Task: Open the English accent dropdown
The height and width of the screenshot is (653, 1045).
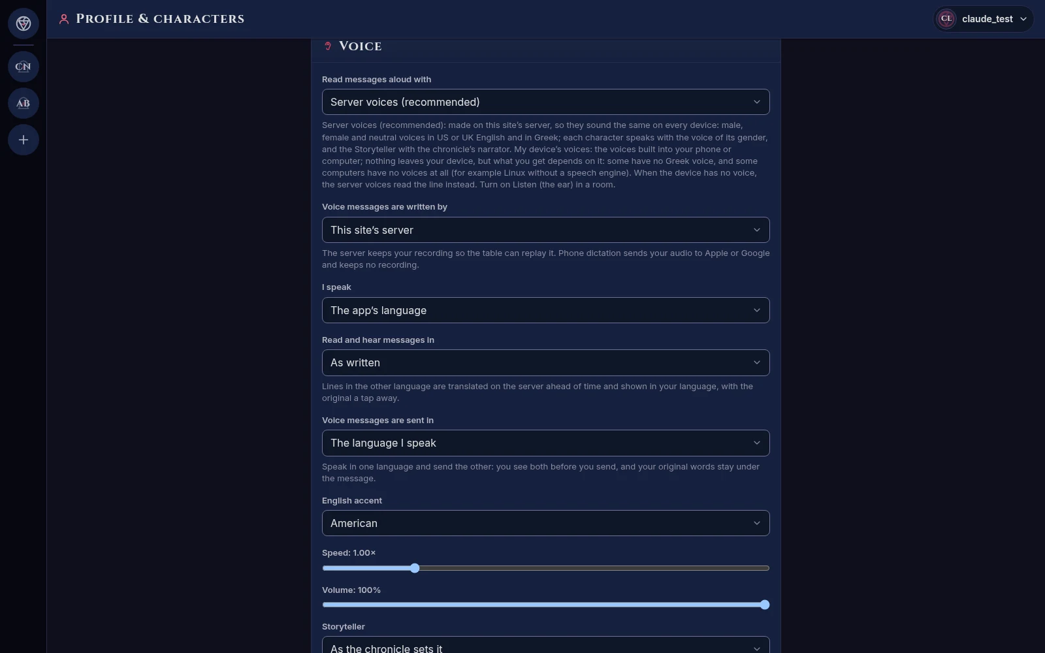Action: pos(545,523)
